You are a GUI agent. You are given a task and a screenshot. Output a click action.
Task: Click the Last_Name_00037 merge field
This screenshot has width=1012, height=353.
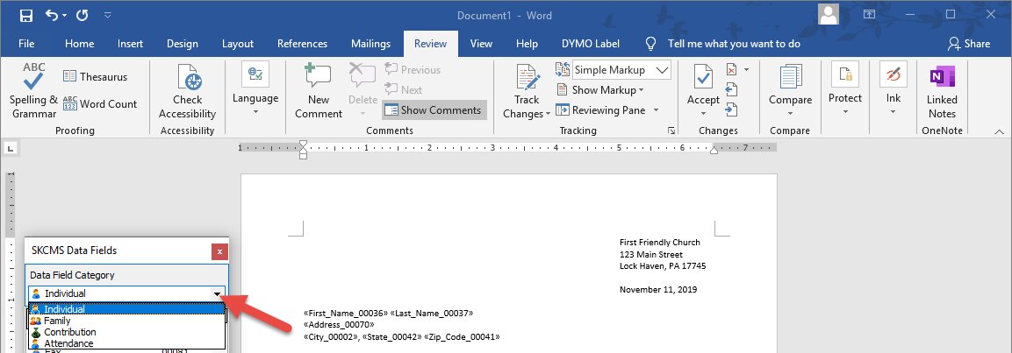[432, 313]
